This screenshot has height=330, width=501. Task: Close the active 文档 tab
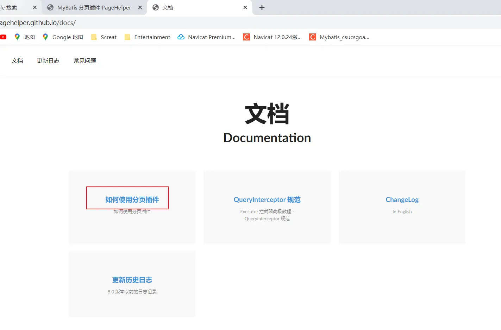(245, 7)
